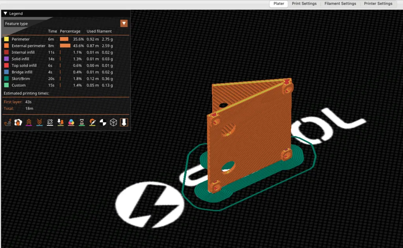Toggle Travel moves visibility icon
403x248 pixels.
[x=7, y=123]
